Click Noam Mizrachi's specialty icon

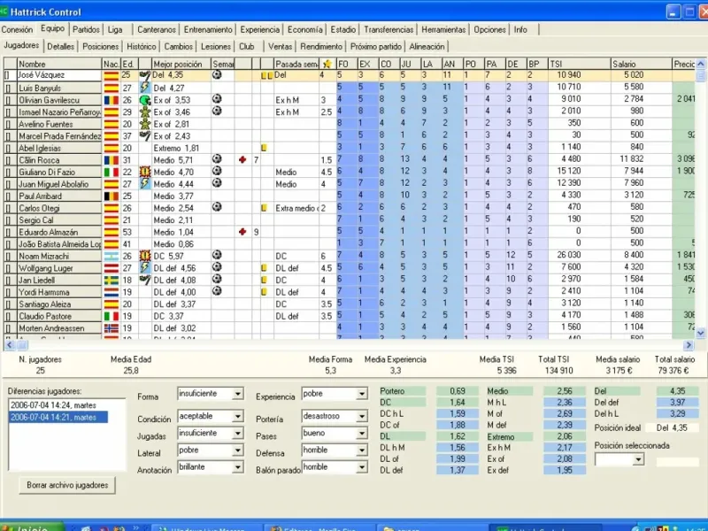(x=145, y=256)
